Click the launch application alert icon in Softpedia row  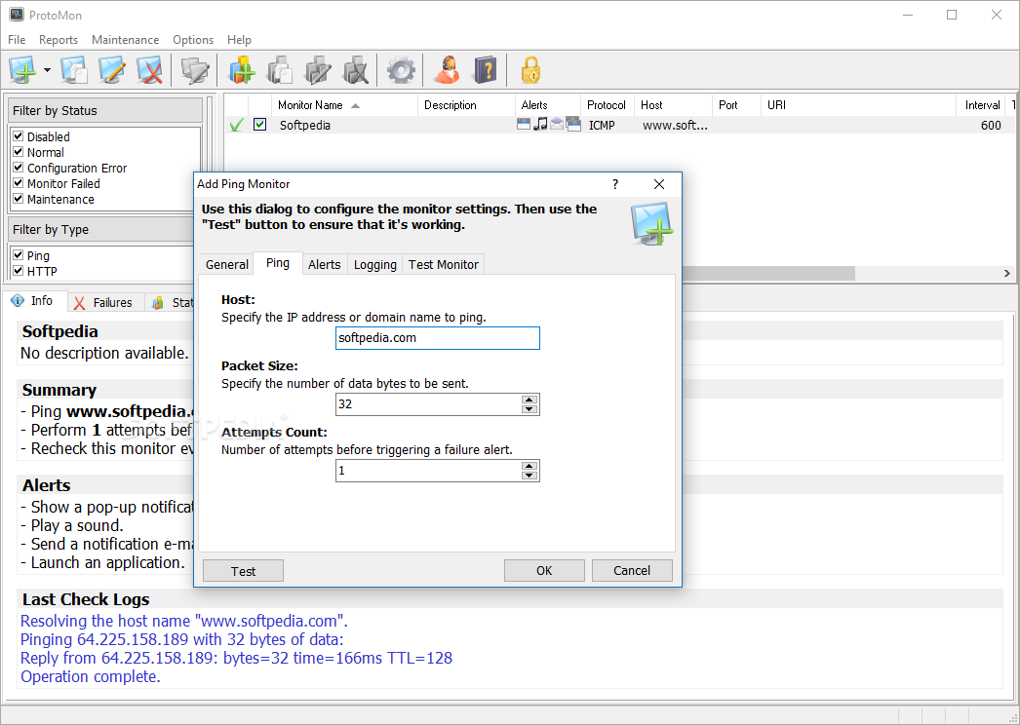573,124
